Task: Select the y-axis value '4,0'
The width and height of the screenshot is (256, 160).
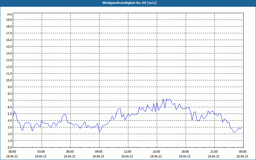Action: [10, 120]
